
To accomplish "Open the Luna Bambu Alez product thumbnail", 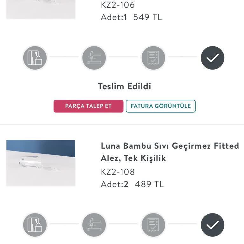I will (41, 163).
